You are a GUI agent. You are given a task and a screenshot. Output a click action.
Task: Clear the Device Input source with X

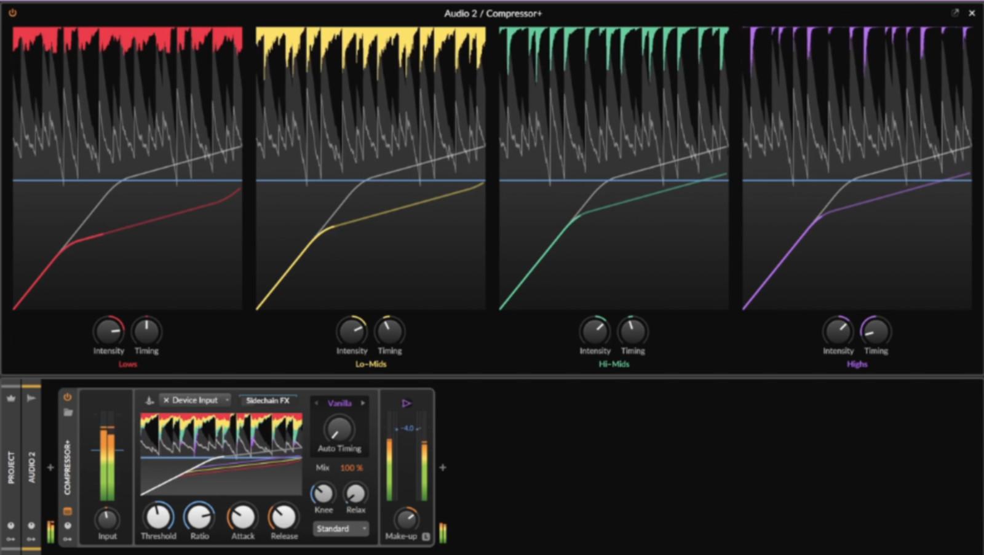tap(166, 400)
